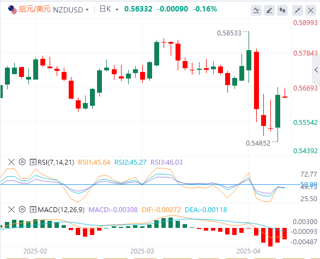Click the 0.54852 low price label

coord(258,143)
